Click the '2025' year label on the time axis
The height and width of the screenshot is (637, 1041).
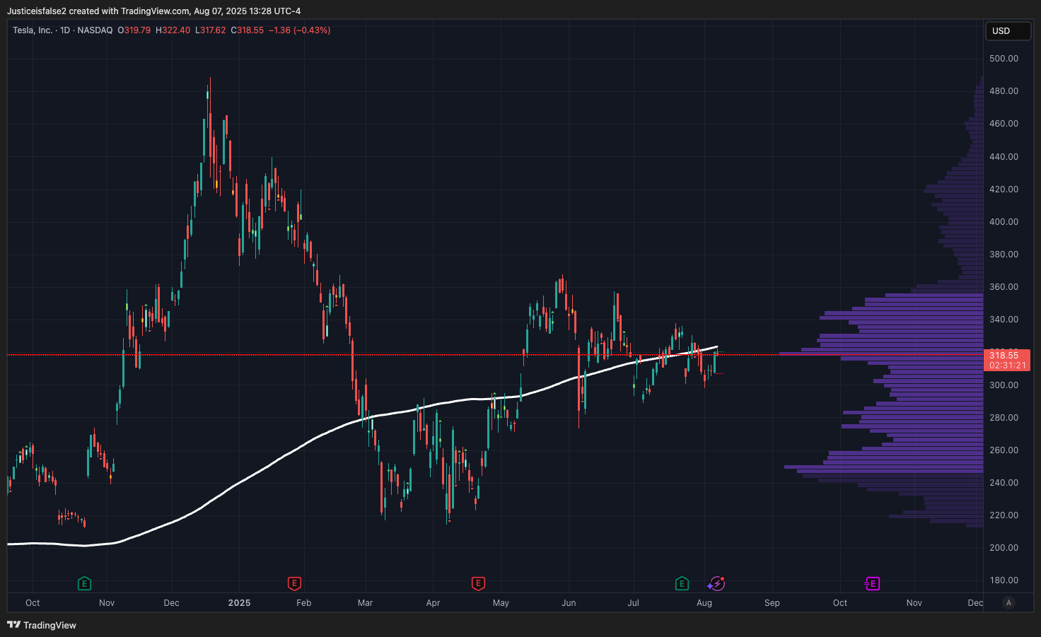239,603
